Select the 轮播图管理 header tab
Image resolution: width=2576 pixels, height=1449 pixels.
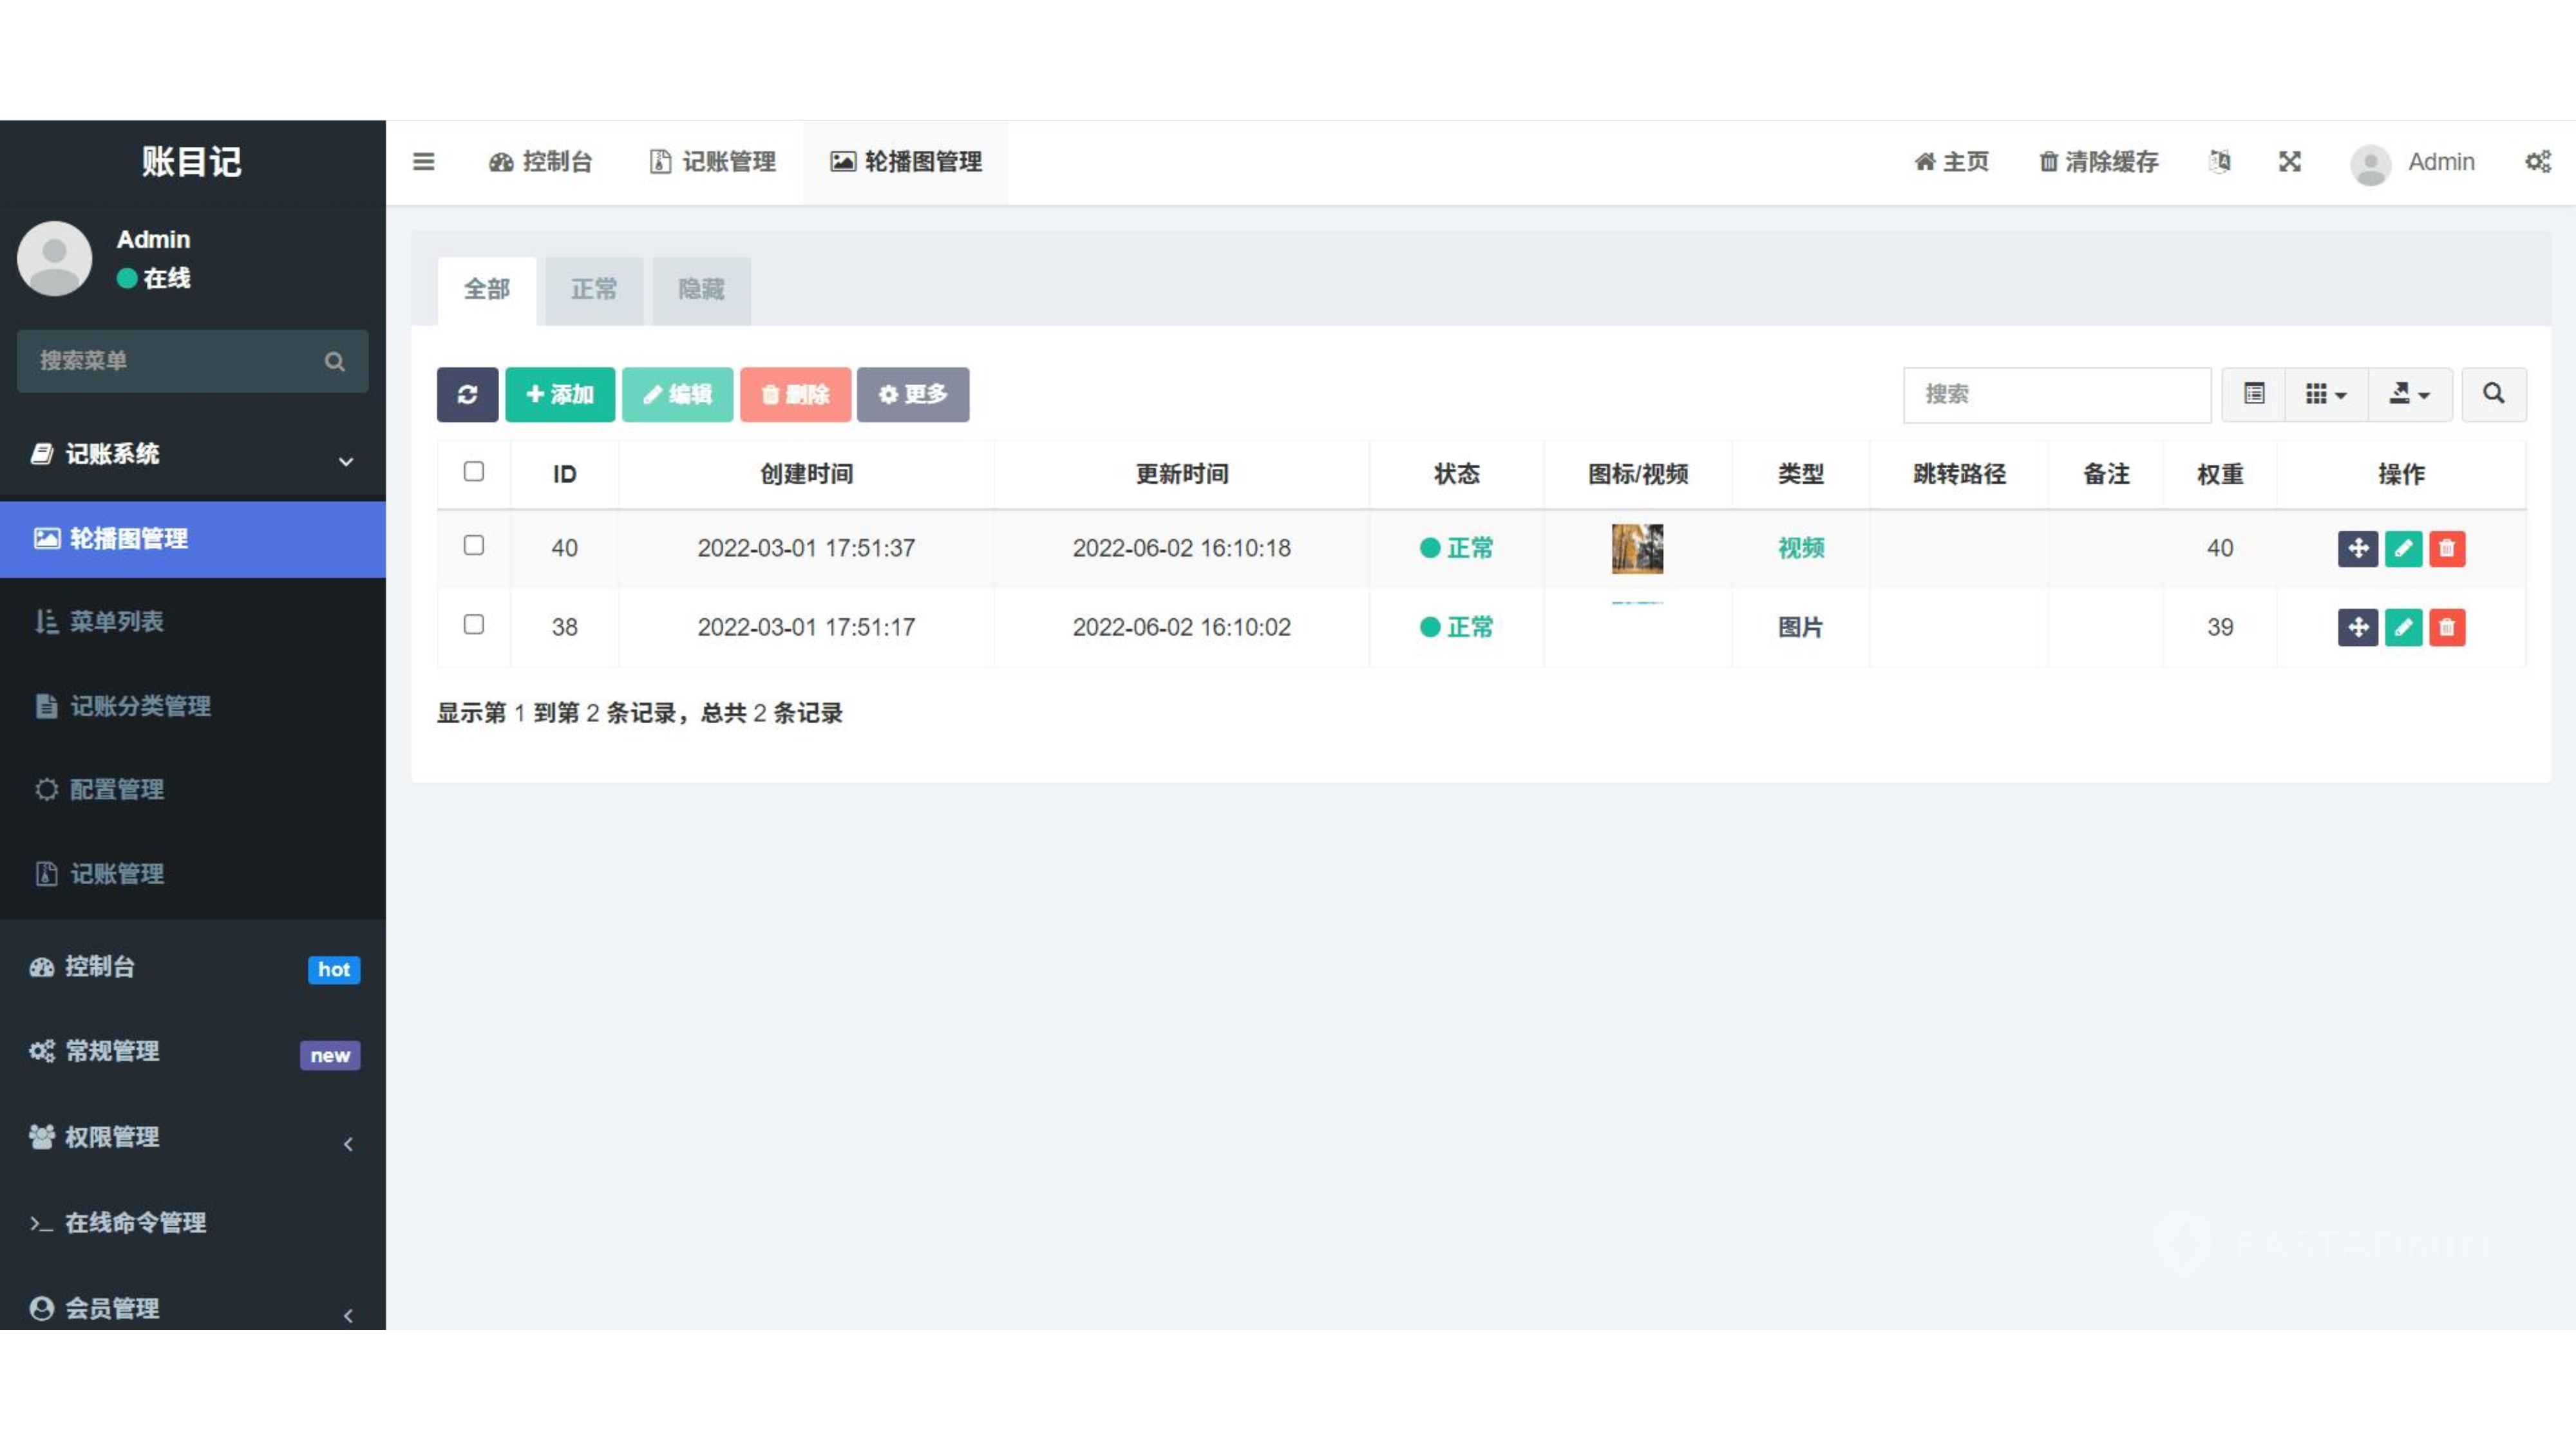click(905, 162)
